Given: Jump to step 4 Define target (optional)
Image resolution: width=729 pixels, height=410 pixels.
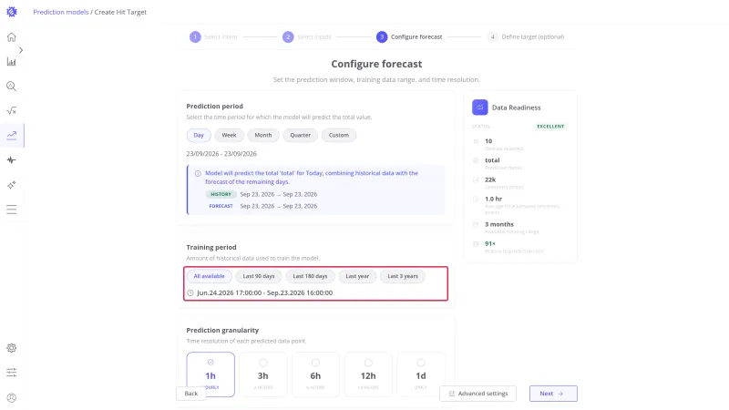Looking at the screenshot, I should pyautogui.click(x=526, y=36).
